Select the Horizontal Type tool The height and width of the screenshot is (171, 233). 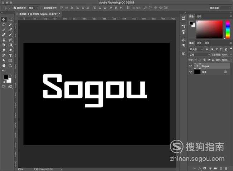(10, 55)
